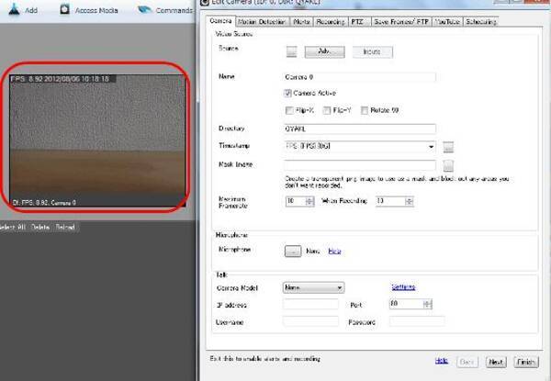551x381 pixels.
Task: Enable the Flip-X checkbox
Action: [x=289, y=110]
